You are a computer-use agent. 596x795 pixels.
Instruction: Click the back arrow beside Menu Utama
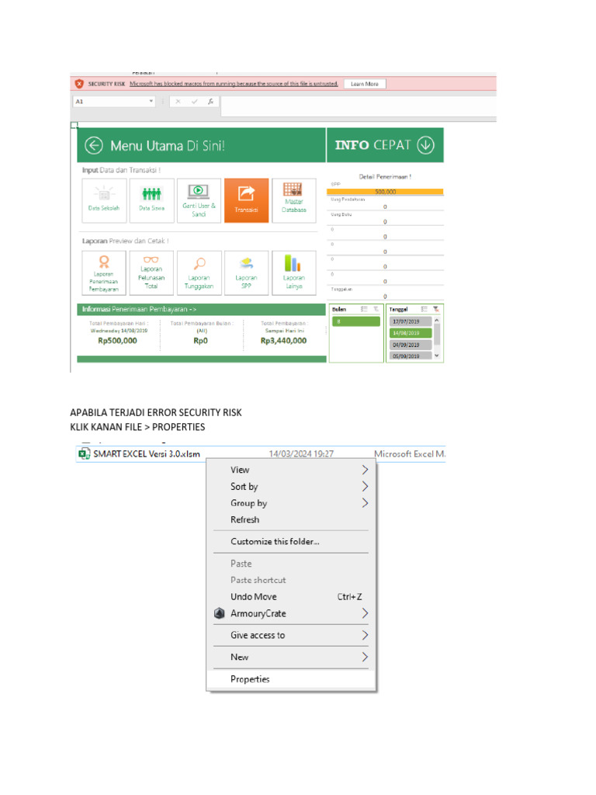[x=94, y=145]
